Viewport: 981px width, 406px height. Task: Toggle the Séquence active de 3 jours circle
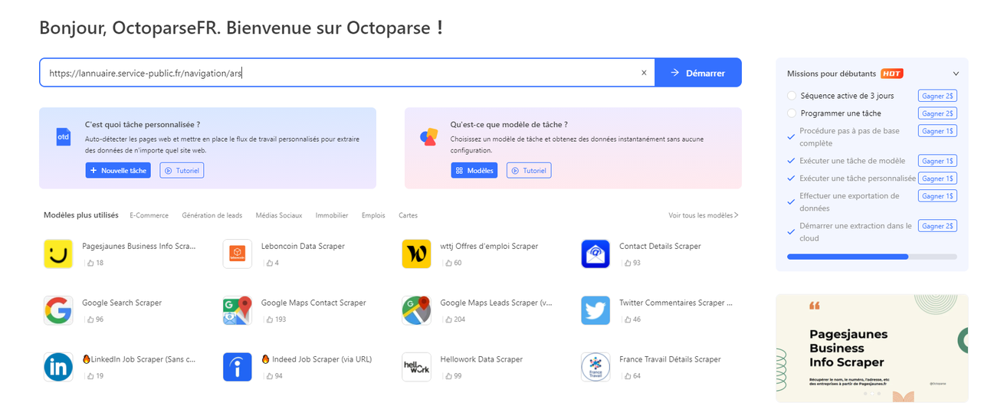792,96
